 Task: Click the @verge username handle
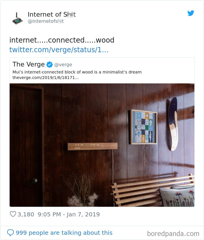pyautogui.click(x=63, y=64)
